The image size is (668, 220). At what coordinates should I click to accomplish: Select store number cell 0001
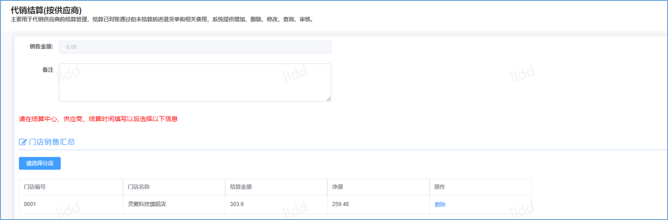(71, 204)
